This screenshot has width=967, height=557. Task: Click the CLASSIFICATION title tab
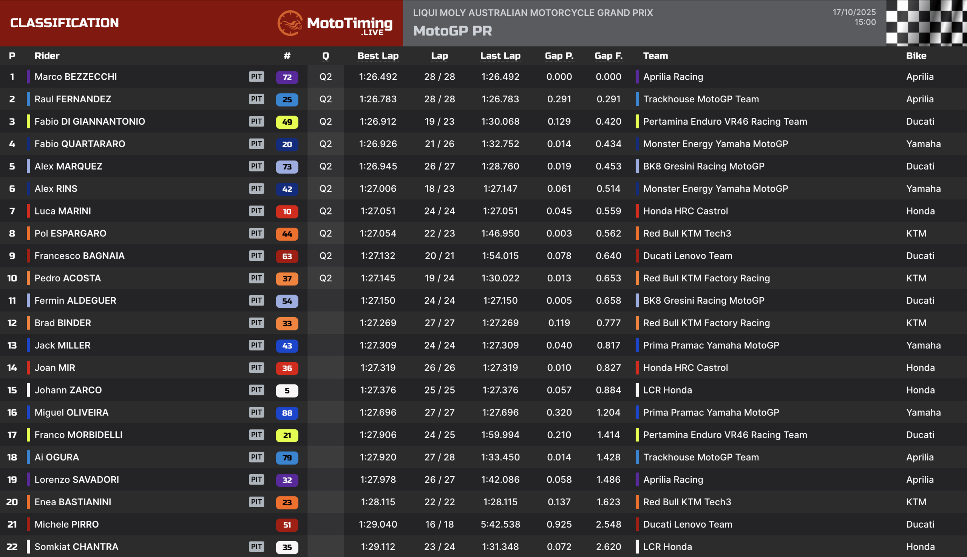tap(64, 23)
